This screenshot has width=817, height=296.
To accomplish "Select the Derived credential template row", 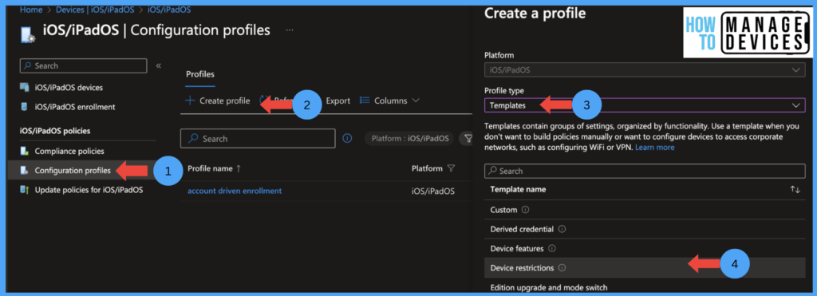I will [x=645, y=229].
